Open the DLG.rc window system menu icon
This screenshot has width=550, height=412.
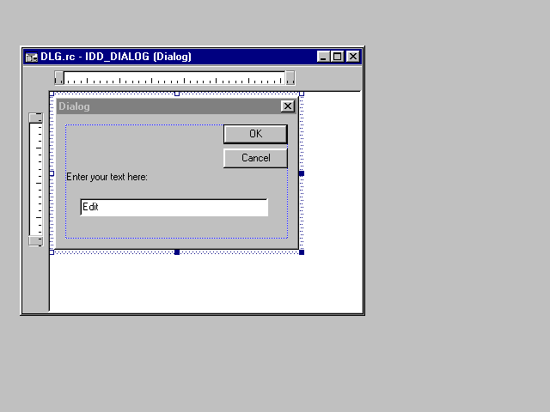pos(32,57)
